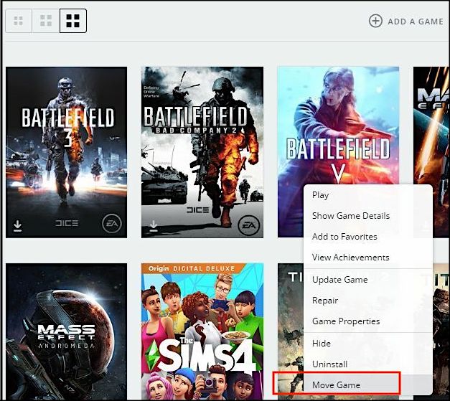Click Move Game in context menu

337,385
